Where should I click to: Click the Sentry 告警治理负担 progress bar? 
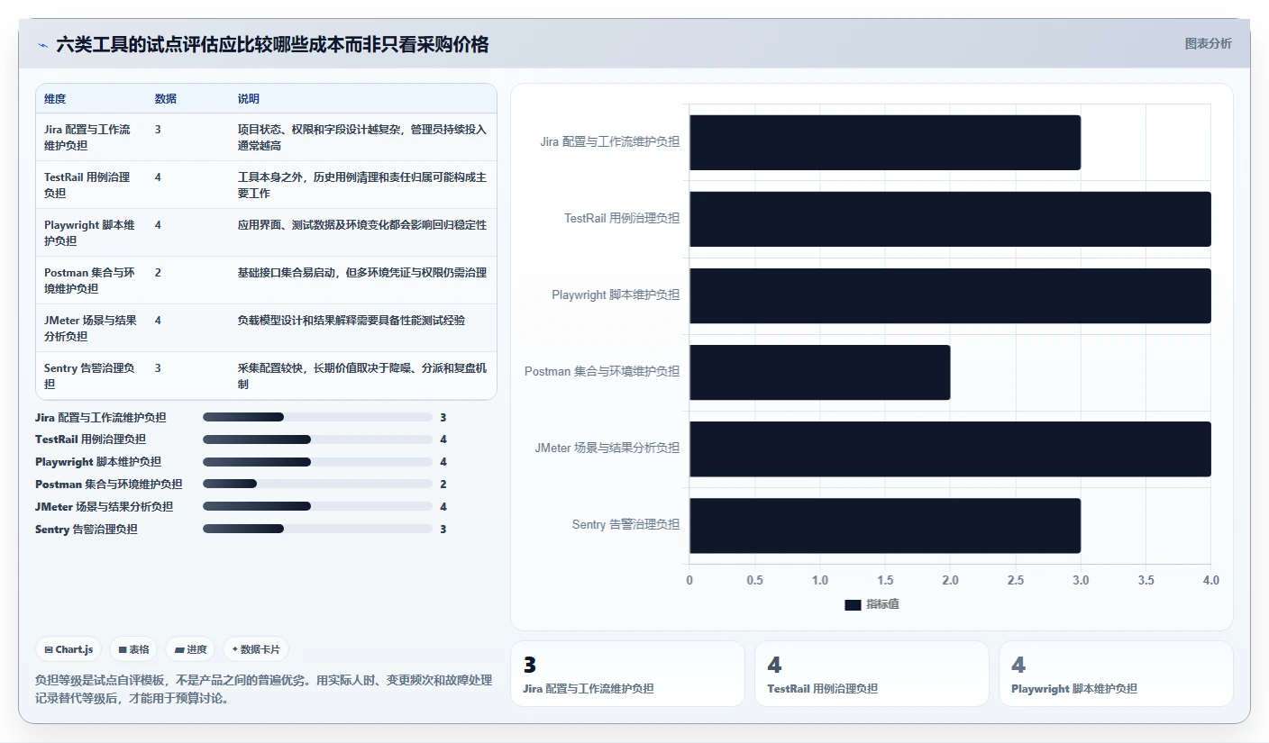tap(317, 530)
